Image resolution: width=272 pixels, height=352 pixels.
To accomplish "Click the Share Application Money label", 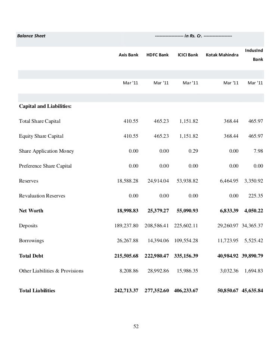I will 46,151.
